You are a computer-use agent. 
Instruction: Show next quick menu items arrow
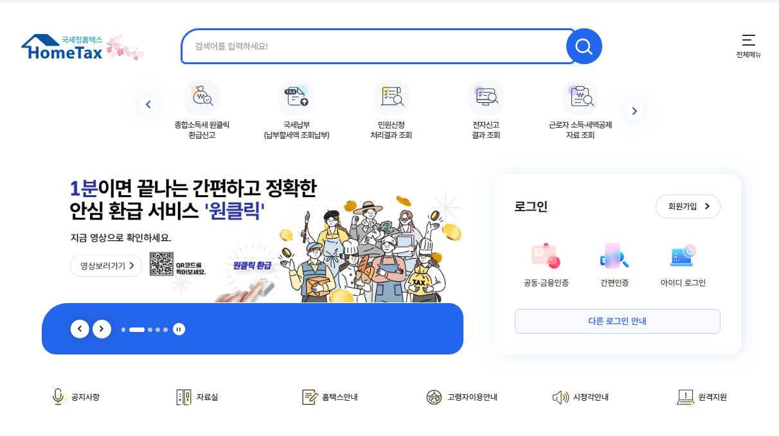tap(634, 111)
